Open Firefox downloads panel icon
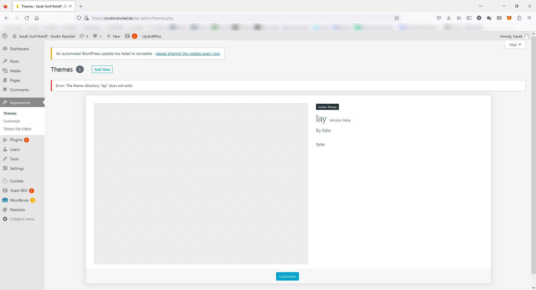Viewport: 536px width, 290px height. coord(449,18)
